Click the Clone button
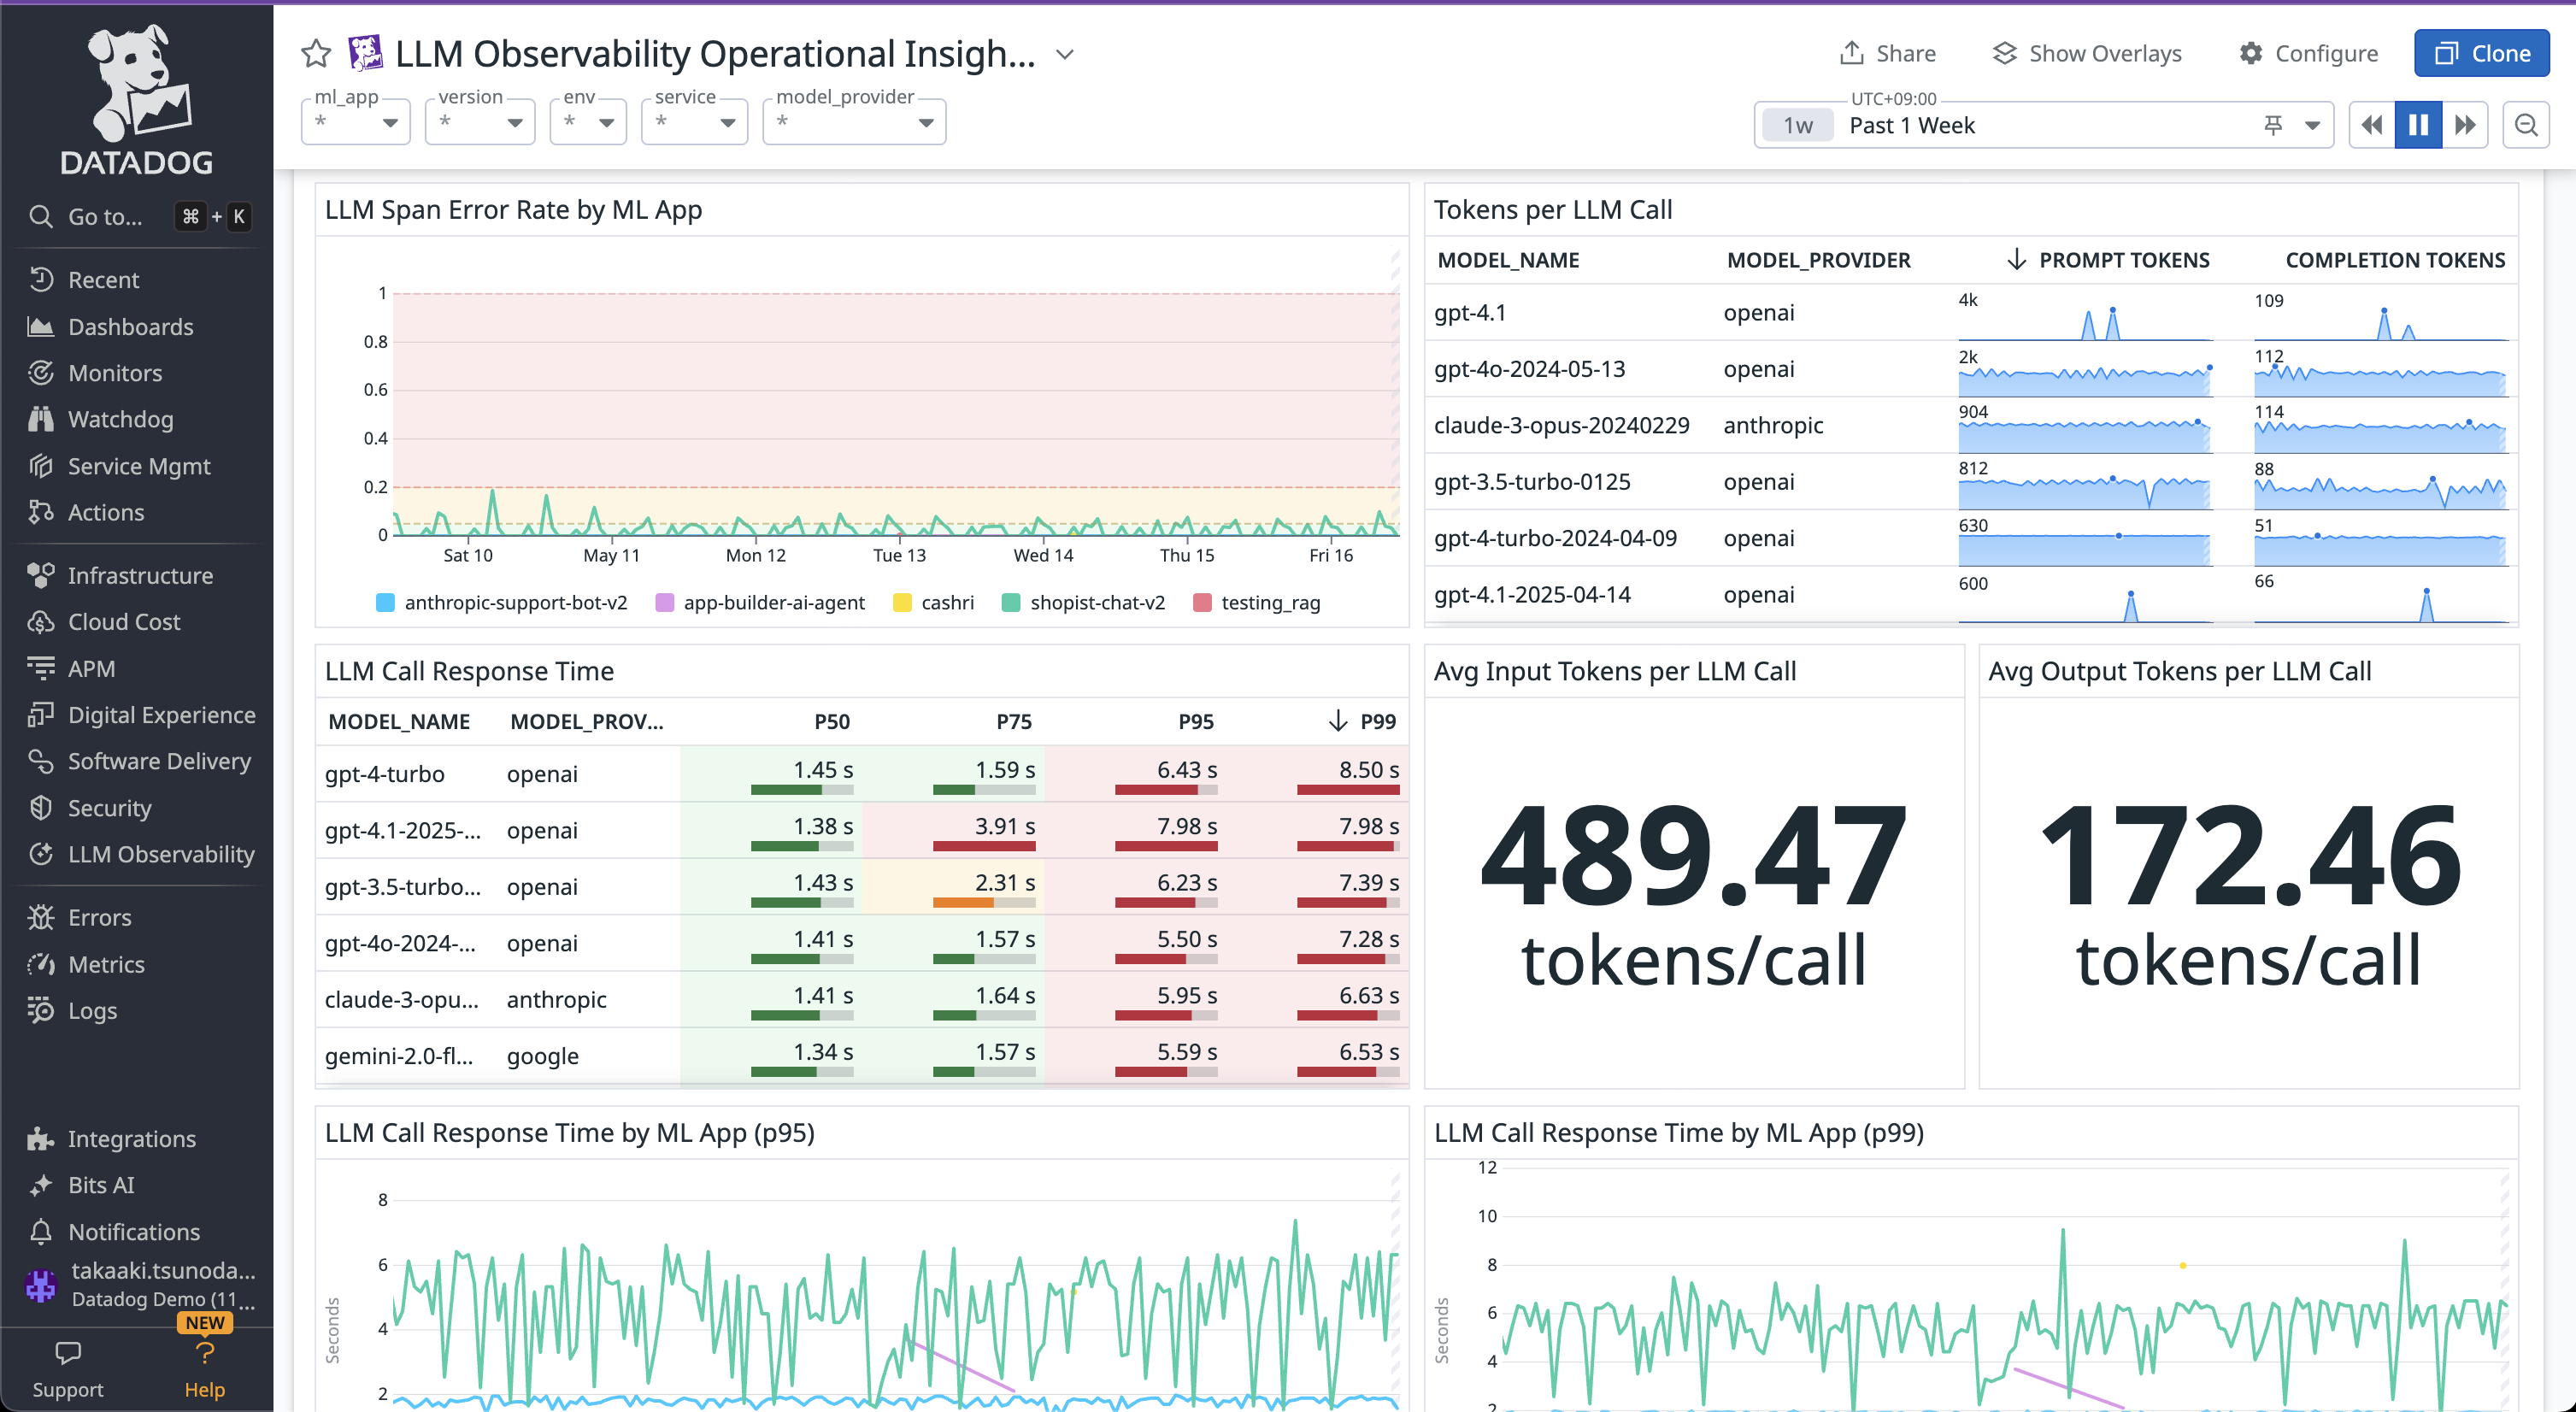The image size is (2576, 1412). click(2480, 53)
